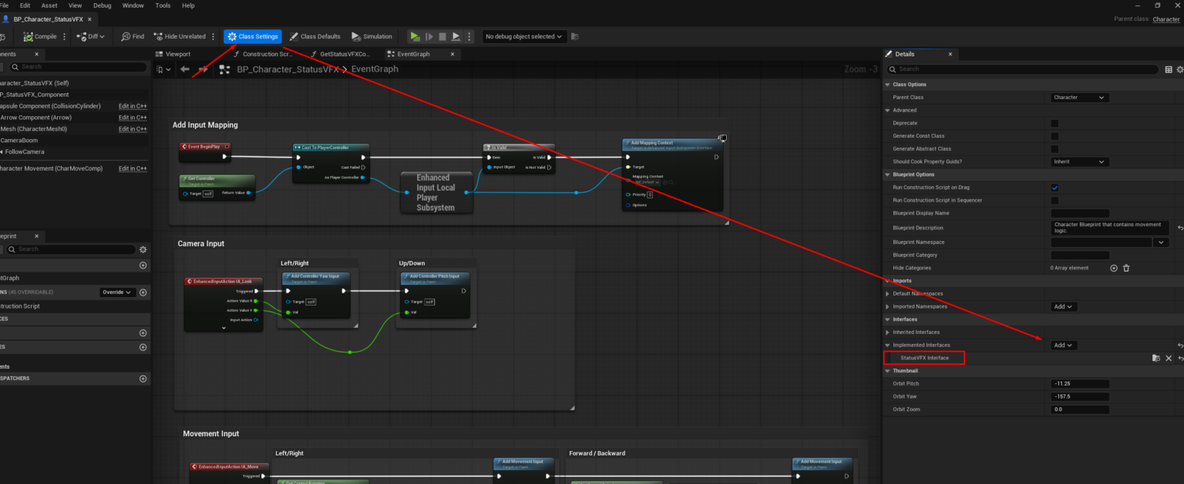Browse to StatusVFX Interface in Content Browser

coord(1155,359)
